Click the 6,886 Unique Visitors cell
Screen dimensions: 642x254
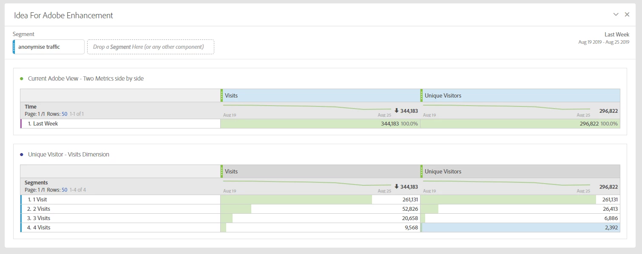point(520,218)
